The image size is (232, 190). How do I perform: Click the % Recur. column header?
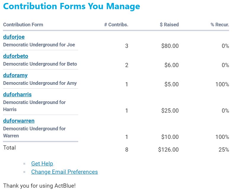(220, 25)
